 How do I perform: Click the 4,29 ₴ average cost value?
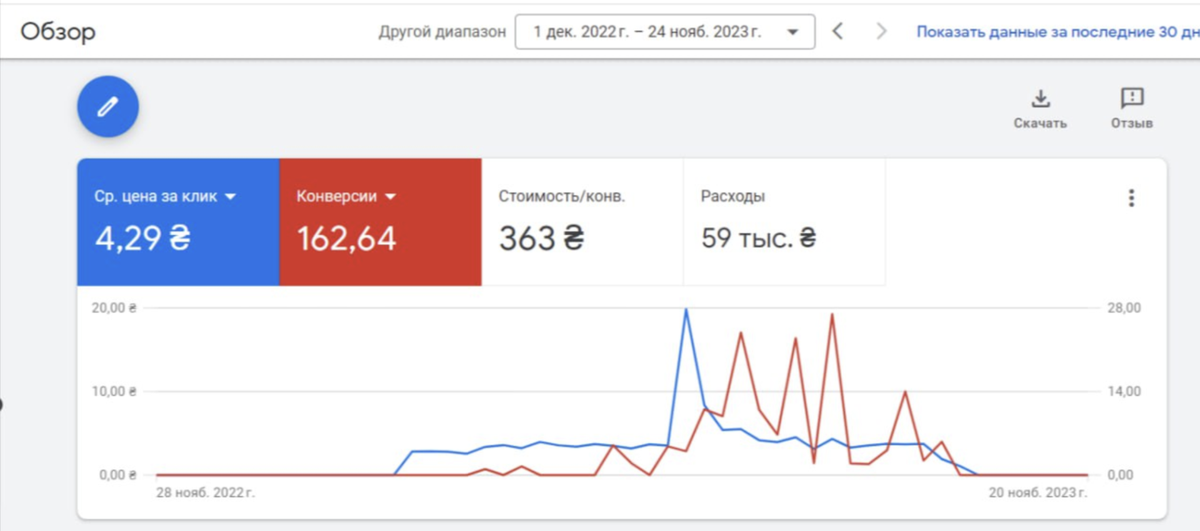tap(143, 238)
